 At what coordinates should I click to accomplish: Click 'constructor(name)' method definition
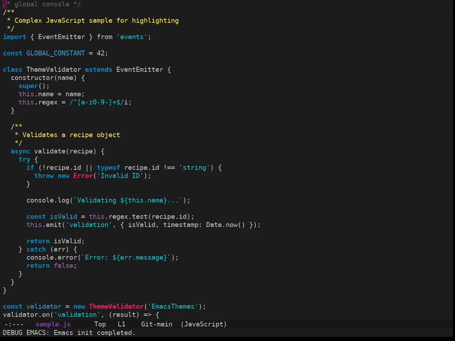[x=44, y=78]
